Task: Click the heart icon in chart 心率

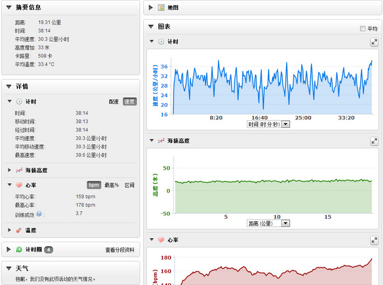Action: 161,240
